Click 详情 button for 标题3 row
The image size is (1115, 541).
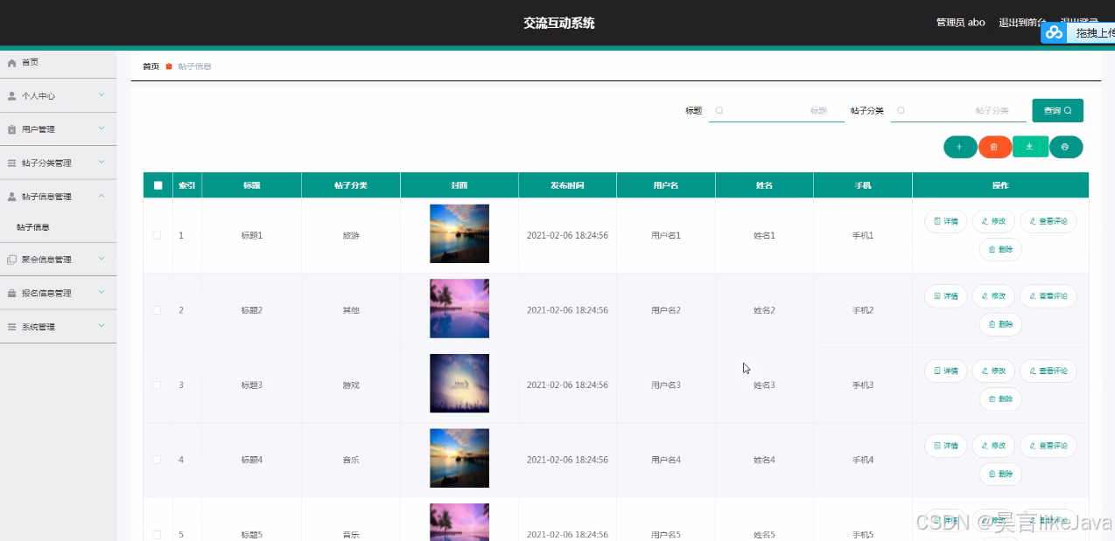[946, 371]
